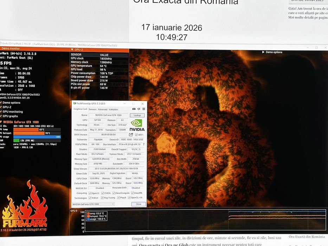Click the GPU-Z title bar app icon
Viewport: 328px width, 246px height.
click(x=75, y=103)
